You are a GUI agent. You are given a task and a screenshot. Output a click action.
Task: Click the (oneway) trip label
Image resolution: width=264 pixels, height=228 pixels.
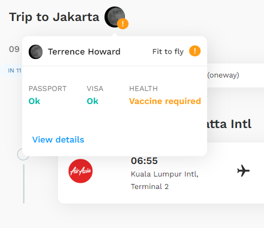tap(223, 75)
